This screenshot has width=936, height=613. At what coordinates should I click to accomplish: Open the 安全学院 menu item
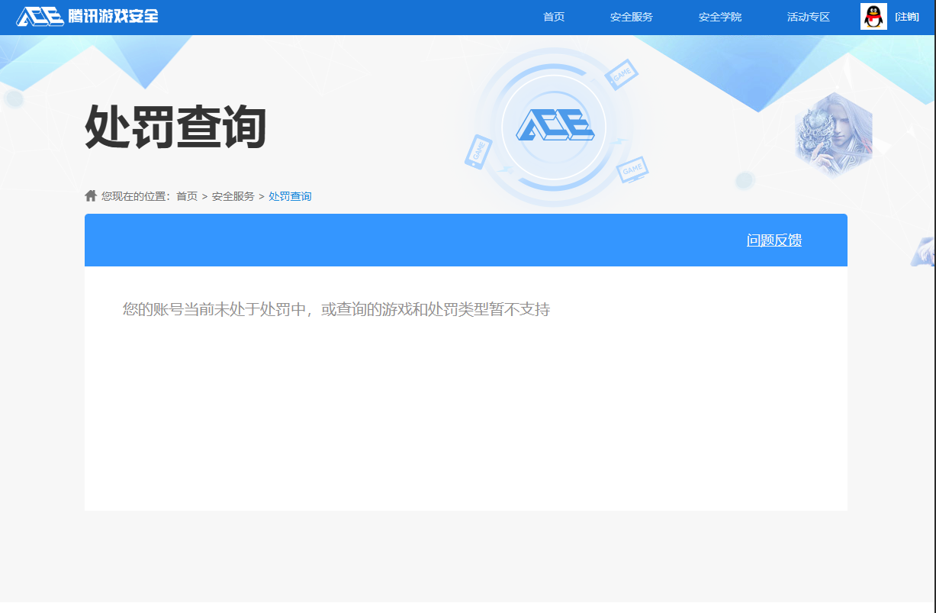[720, 17]
